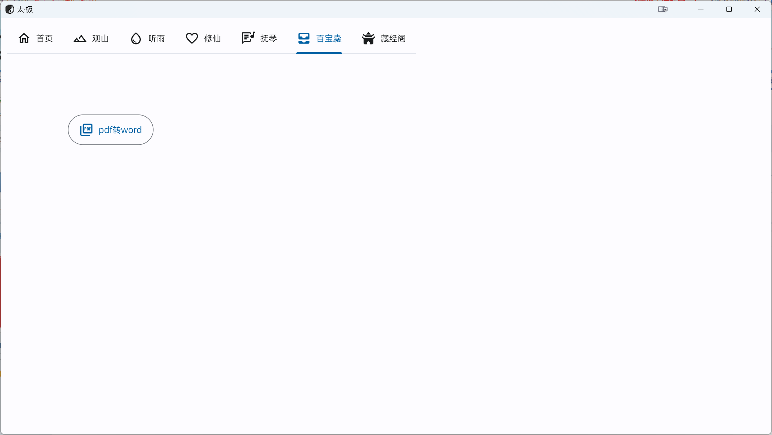The image size is (772, 435).
Task: Click the PDF icon in the convert button
Action: pos(86,130)
